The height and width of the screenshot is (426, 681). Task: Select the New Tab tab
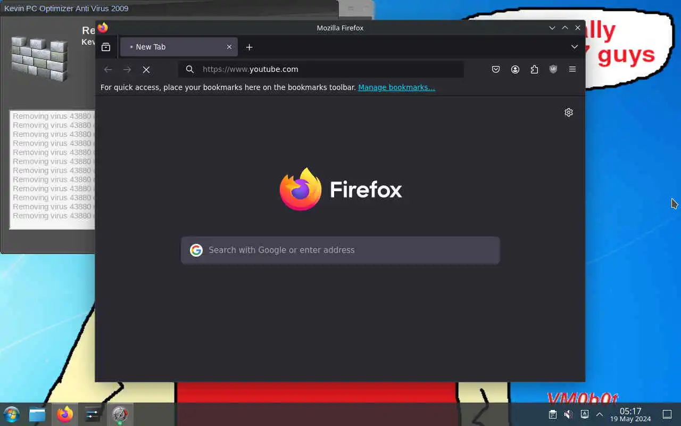coord(179,47)
